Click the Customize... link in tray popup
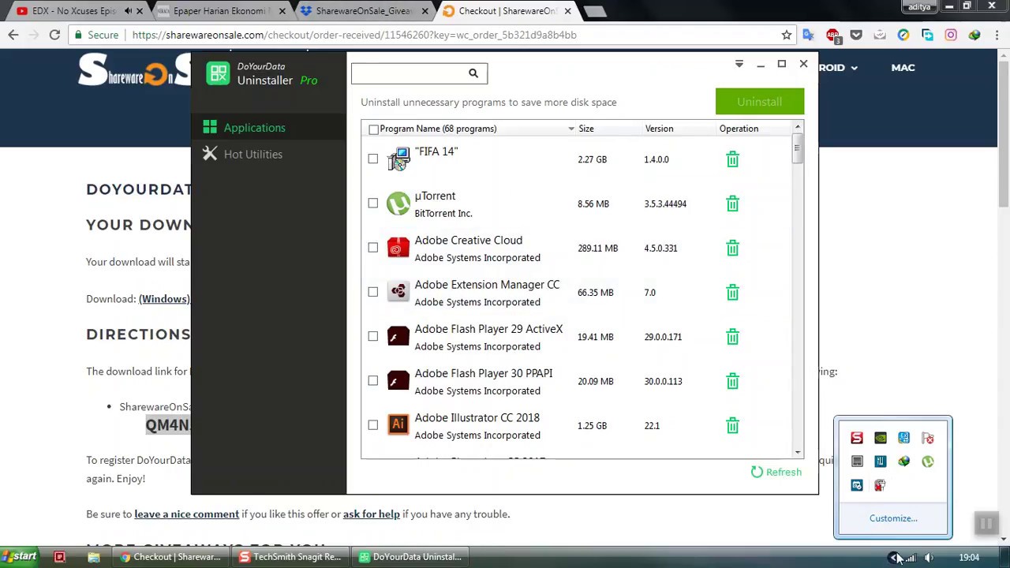This screenshot has width=1010, height=568. [893, 518]
